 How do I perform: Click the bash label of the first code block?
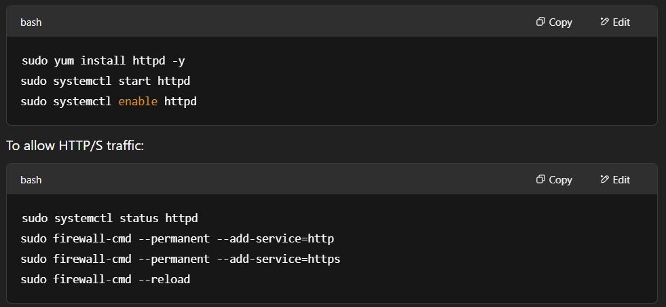pos(31,22)
